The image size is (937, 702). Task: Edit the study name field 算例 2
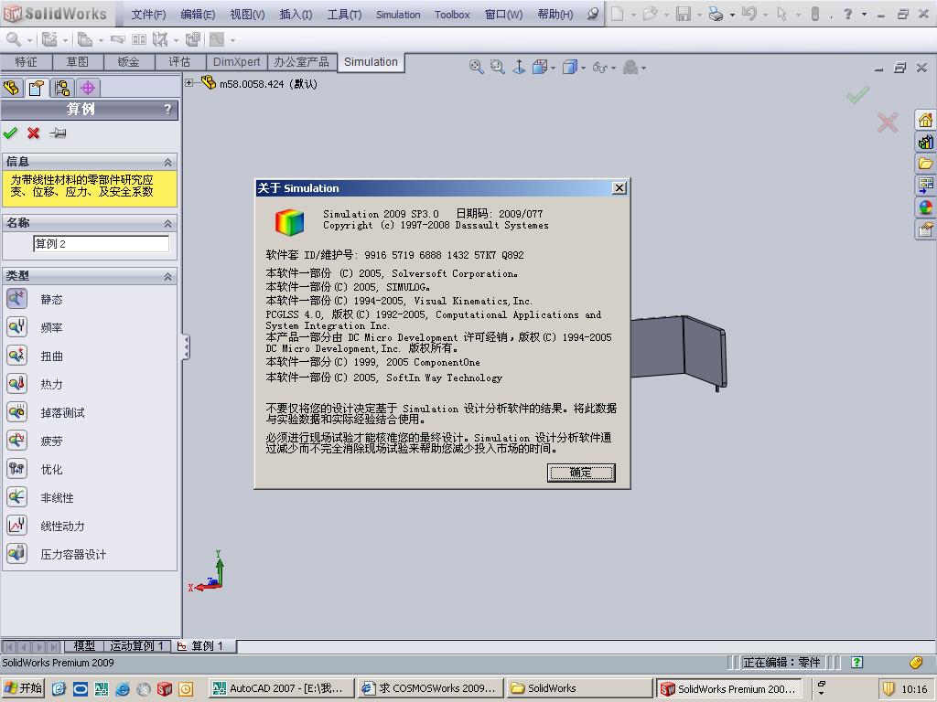point(101,243)
